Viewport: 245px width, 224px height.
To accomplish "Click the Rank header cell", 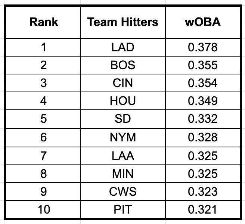I will 44,22.
